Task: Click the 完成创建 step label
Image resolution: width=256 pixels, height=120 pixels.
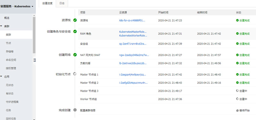Action: click(x=65, y=110)
